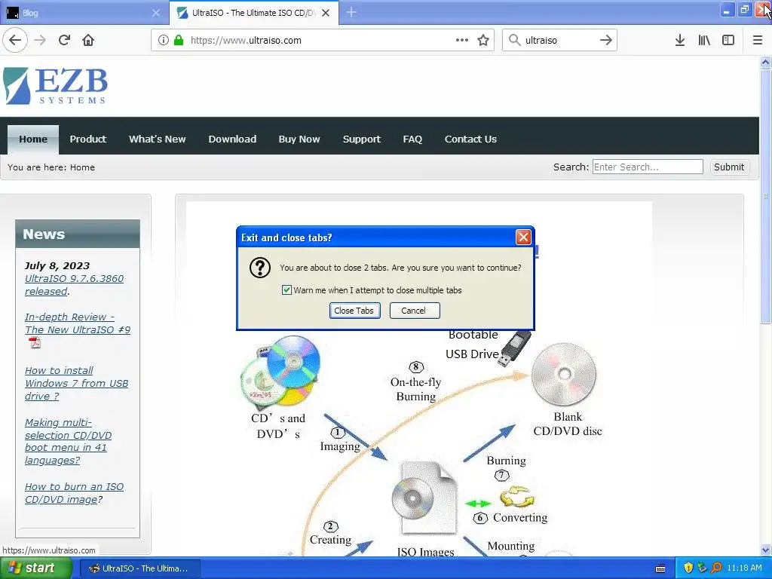Click the vertical scrollbar thumb

(x=765, y=196)
